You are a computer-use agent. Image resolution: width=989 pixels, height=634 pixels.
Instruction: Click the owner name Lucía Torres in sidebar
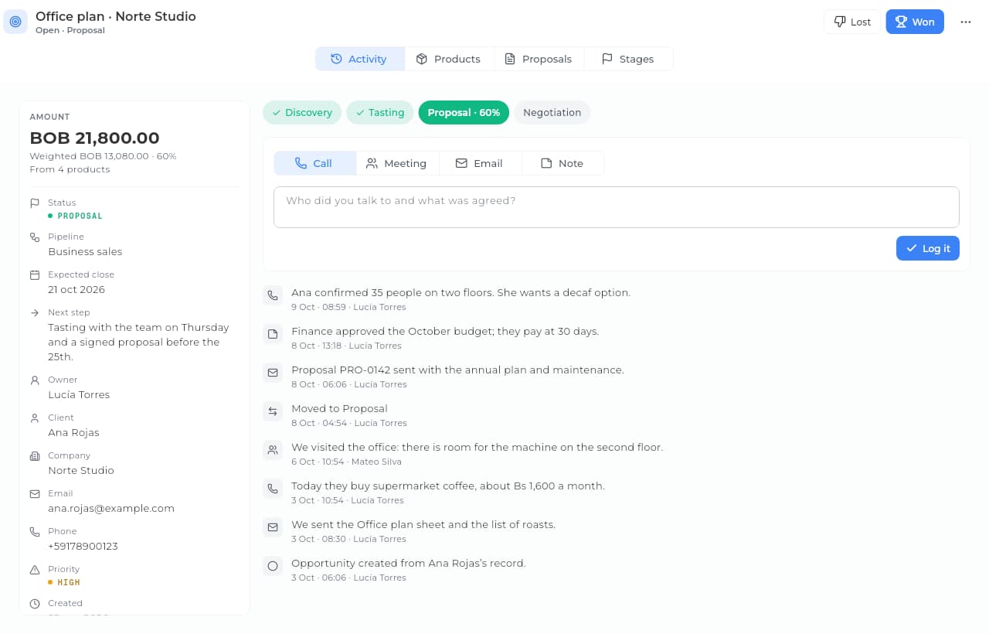(x=79, y=394)
